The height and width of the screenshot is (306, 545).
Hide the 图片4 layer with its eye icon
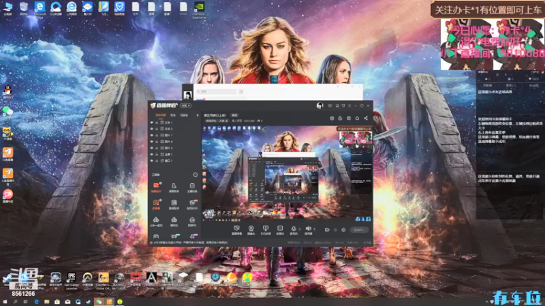(x=151, y=141)
